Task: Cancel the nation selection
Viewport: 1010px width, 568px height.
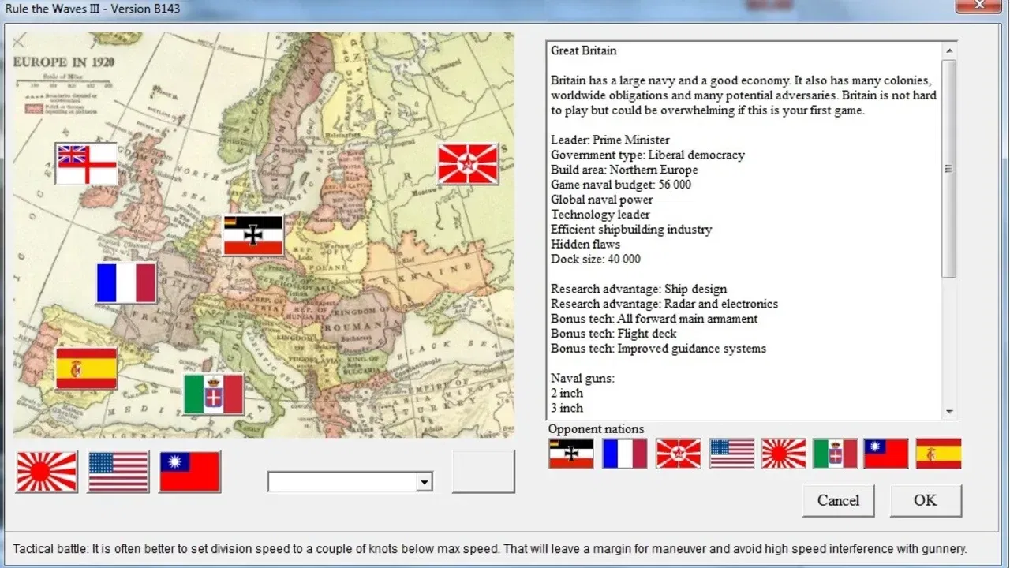Action: [838, 500]
